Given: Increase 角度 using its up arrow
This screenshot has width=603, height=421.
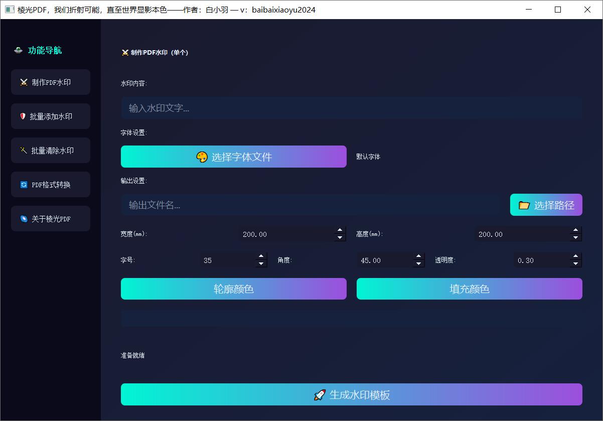Looking at the screenshot, I should 418,257.
